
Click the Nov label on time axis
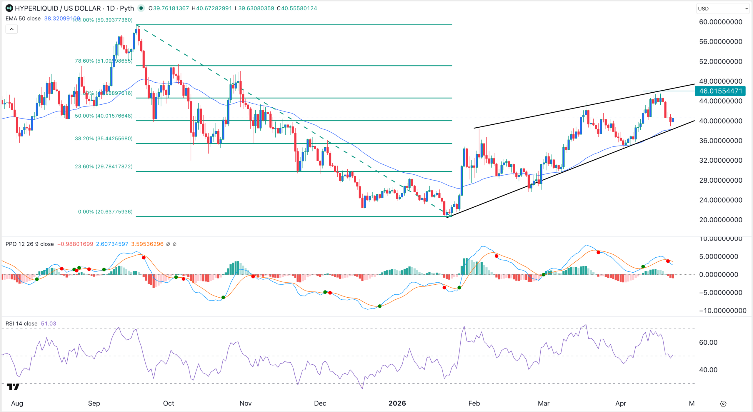(245, 403)
